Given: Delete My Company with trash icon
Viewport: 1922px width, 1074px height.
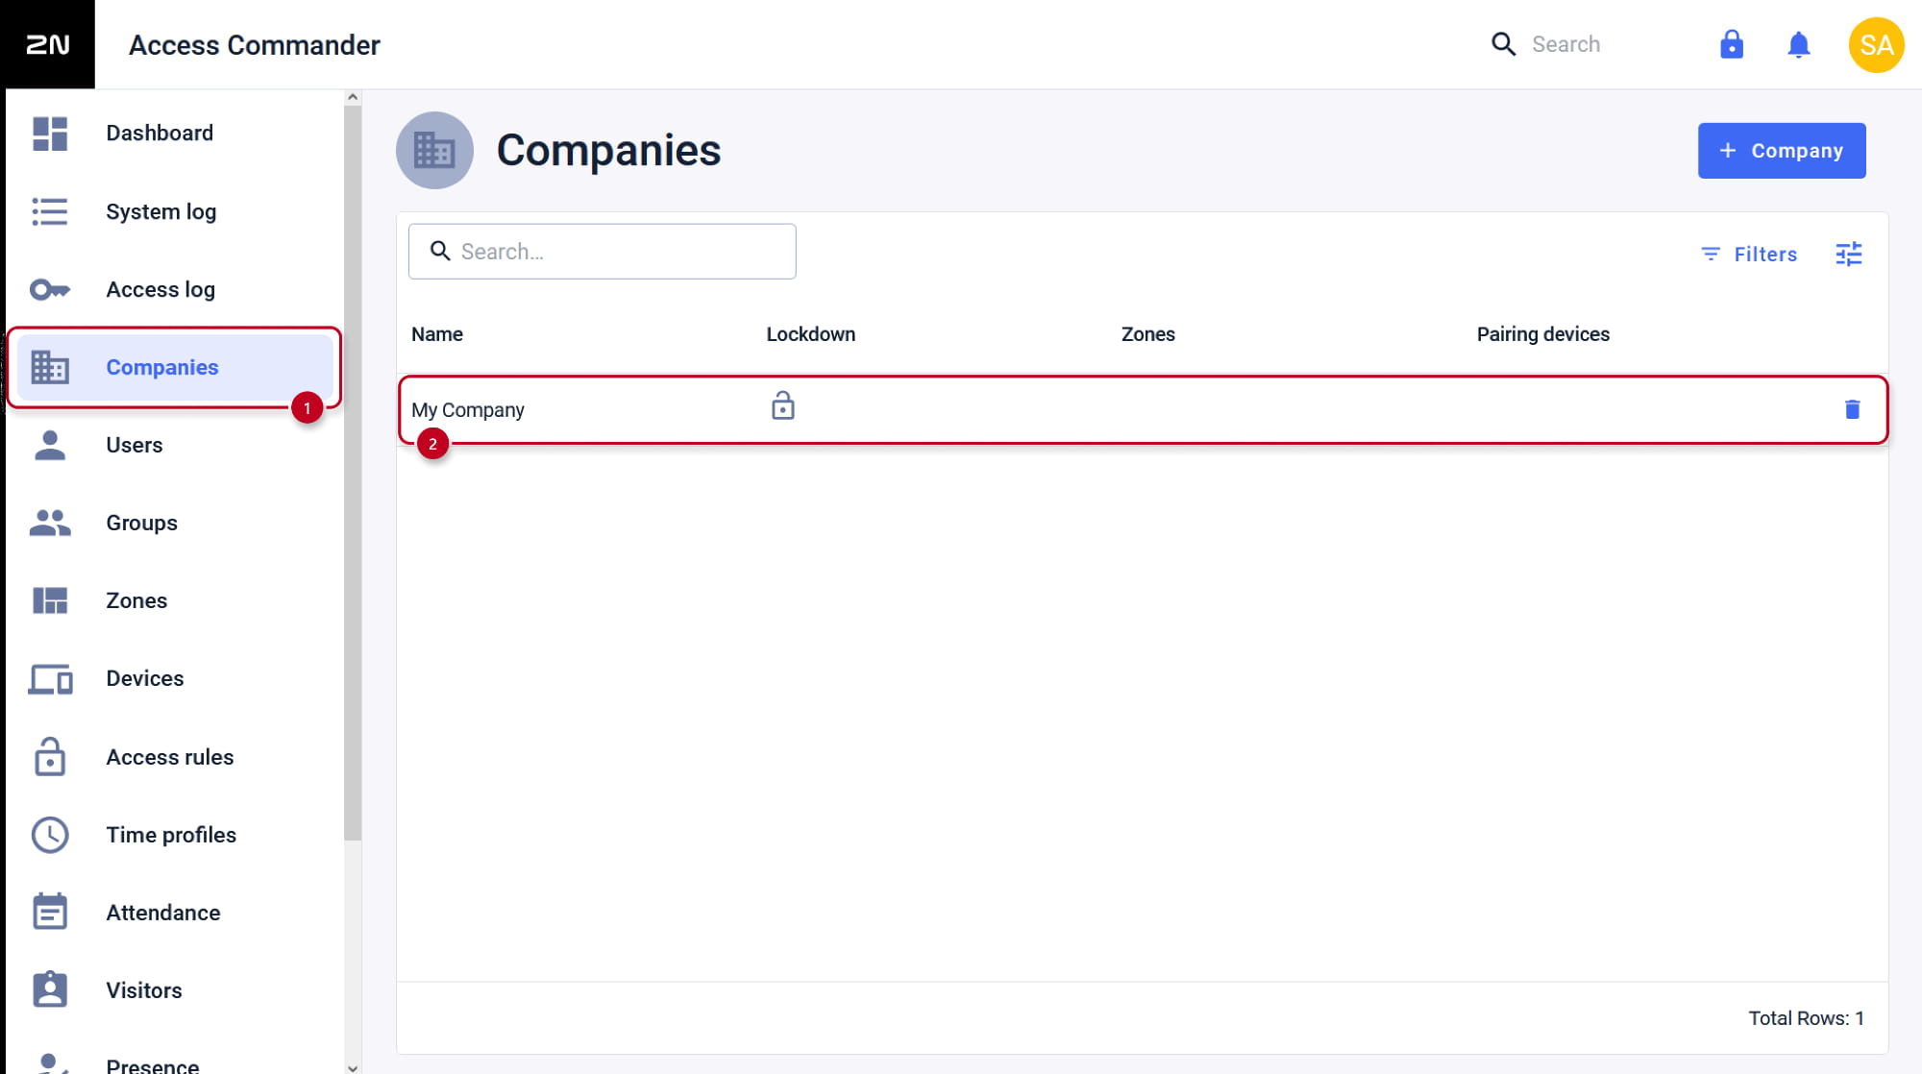Looking at the screenshot, I should 1853,409.
